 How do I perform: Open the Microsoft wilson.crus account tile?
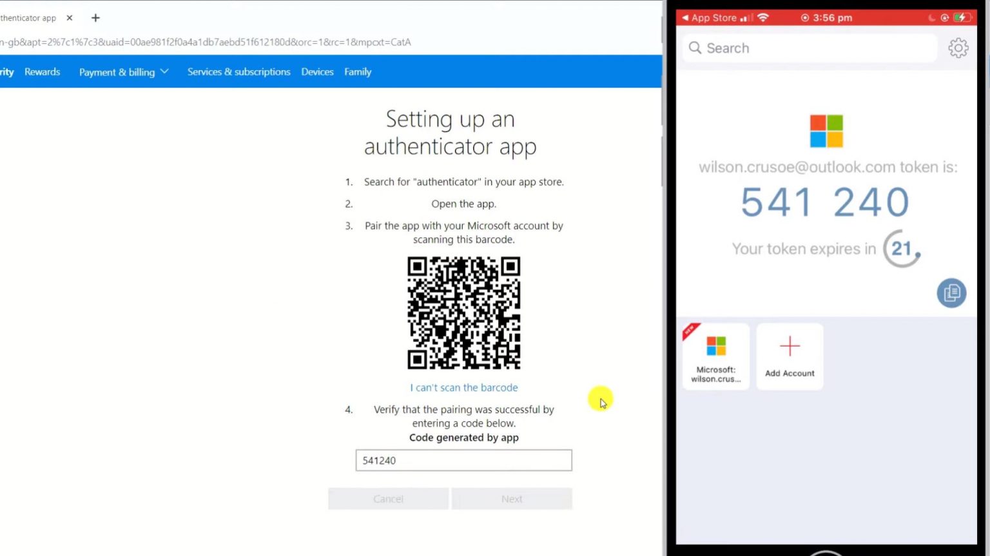715,354
